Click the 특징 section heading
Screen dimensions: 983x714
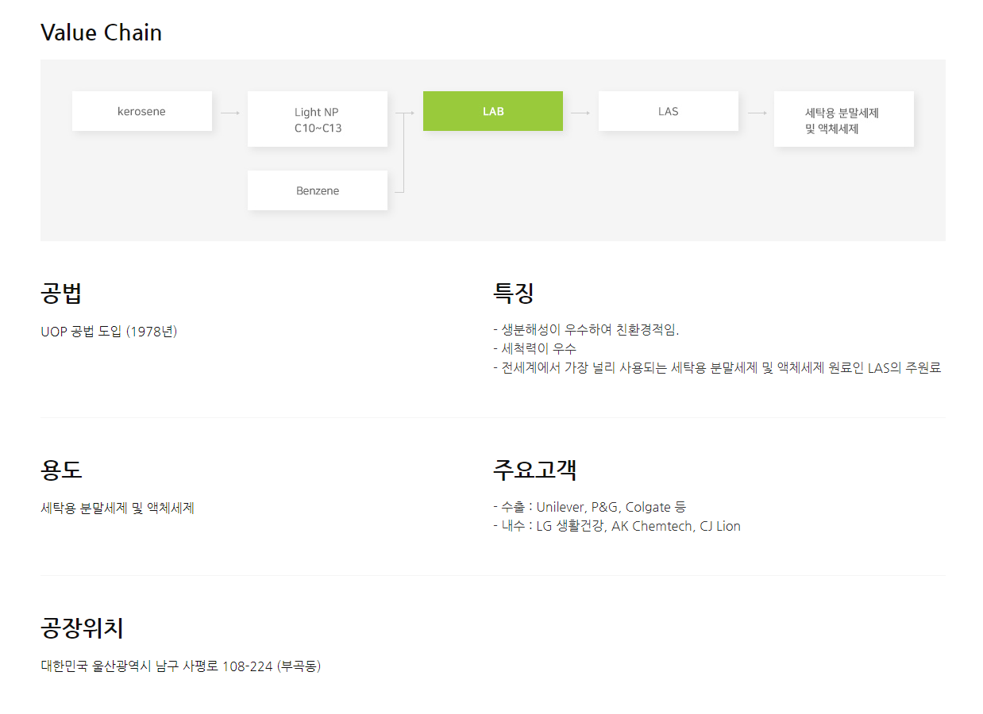click(513, 294)
